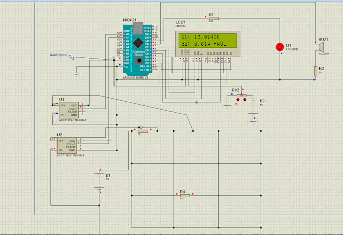The image size is (343, 235).
Task: Click the R3 reference label
Action: (x=140, y=127)
